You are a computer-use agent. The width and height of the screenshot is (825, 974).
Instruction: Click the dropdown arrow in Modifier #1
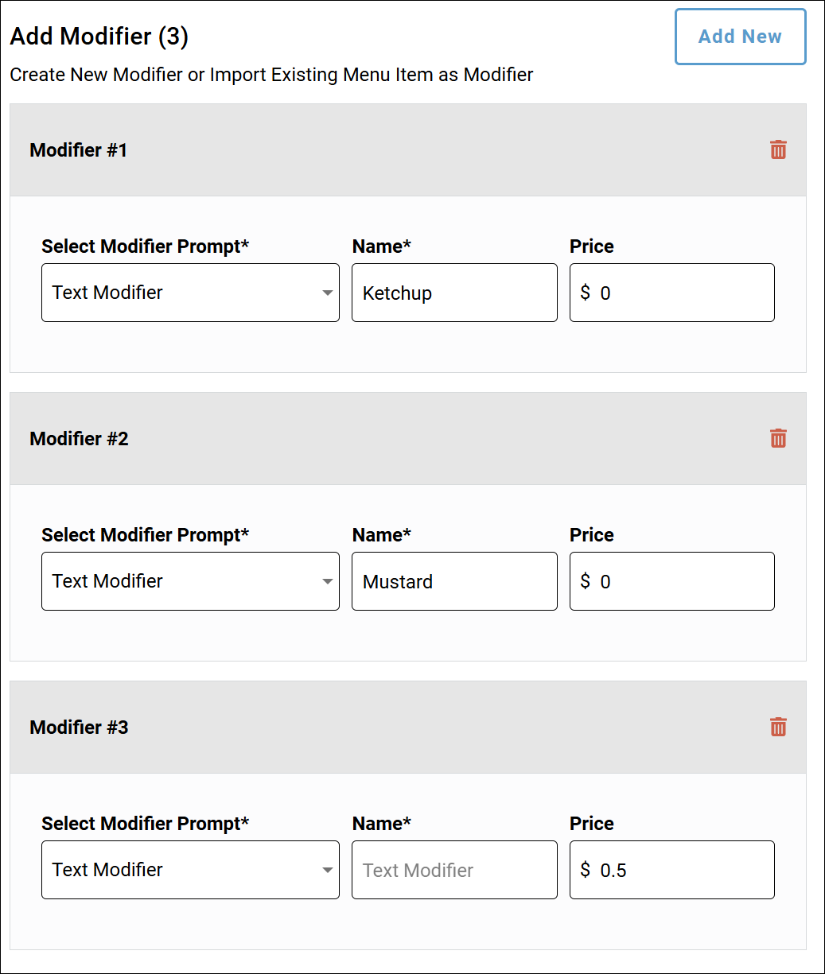[x=327, y=293]
